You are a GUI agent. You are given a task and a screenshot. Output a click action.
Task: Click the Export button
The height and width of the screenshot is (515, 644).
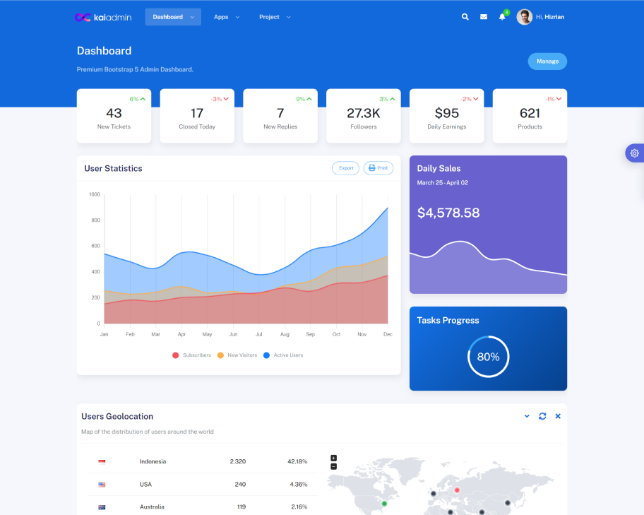tap(345, 168)
